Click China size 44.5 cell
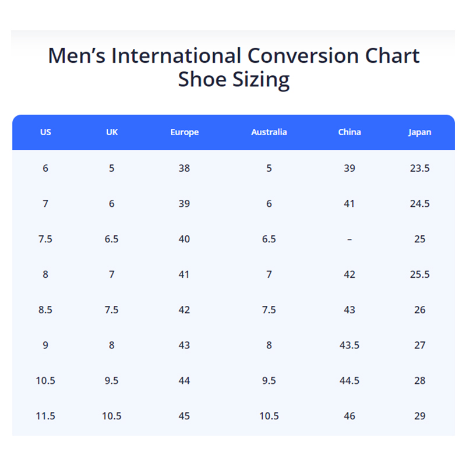466x466 pixels. point(349,381)
